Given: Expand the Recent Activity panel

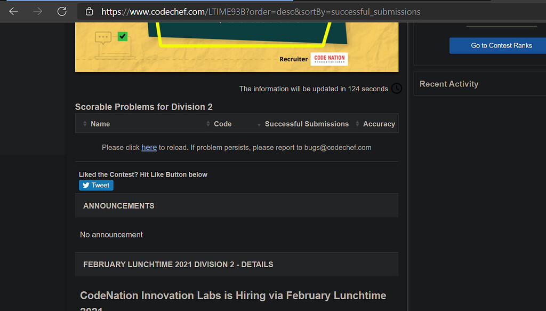Looking at the screenshot, I should coord(449,83).
